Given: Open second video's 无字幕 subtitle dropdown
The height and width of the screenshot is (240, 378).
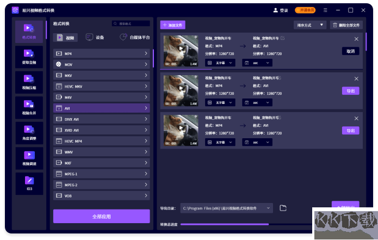Looking at the screenshot, I should pos(220,102).
